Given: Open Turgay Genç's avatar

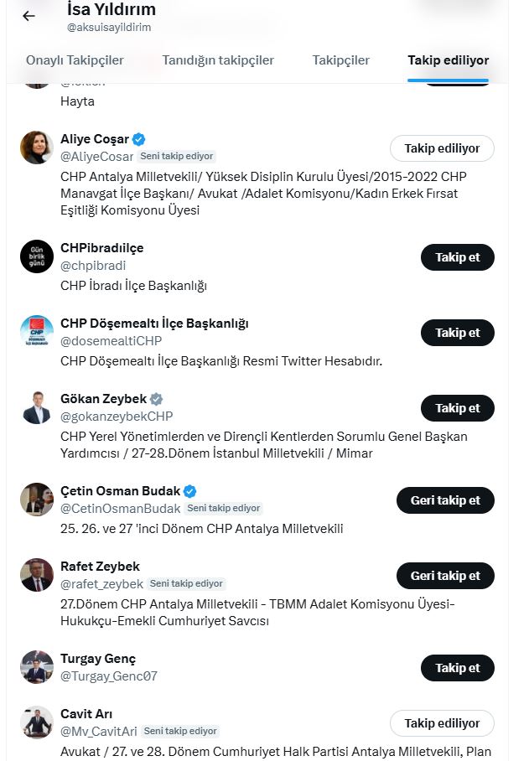Looking at the screenshot, I should [37, 667].
